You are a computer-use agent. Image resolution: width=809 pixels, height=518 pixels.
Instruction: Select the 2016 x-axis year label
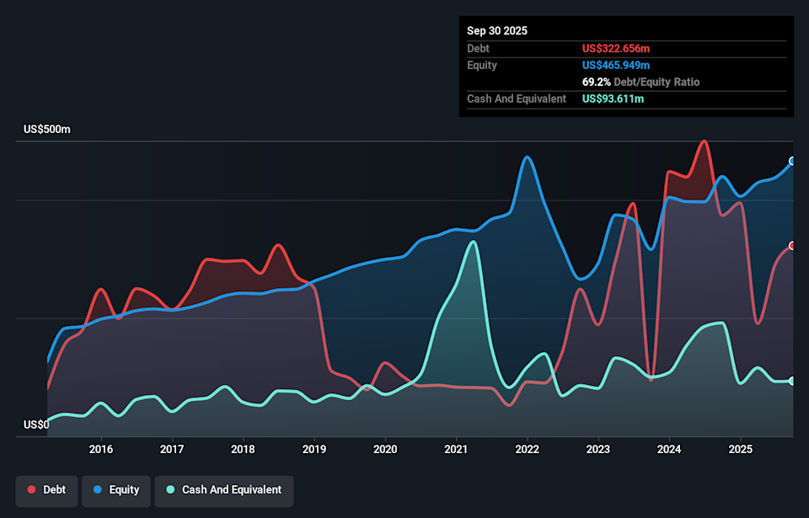click(101, 448)
